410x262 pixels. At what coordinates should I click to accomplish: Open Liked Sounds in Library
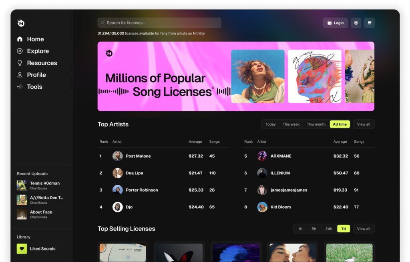(42, 249)
